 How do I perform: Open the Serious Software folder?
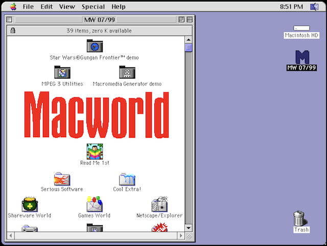tap(62, 179)
